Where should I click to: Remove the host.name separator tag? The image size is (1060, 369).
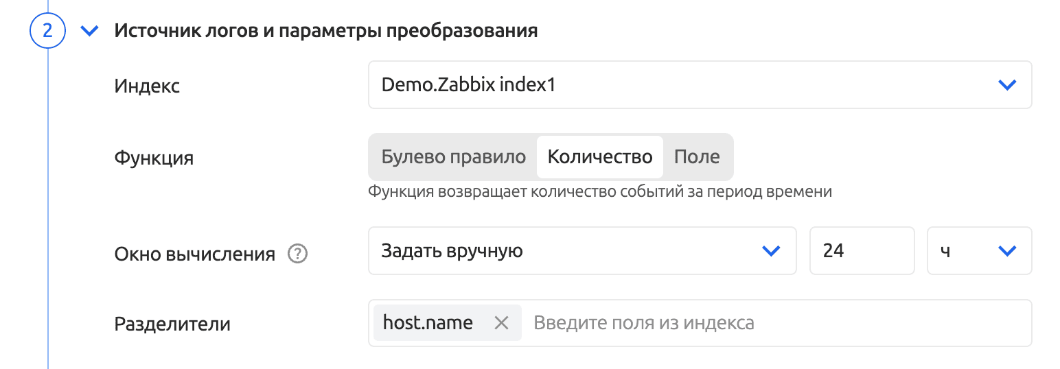[502, 323]
